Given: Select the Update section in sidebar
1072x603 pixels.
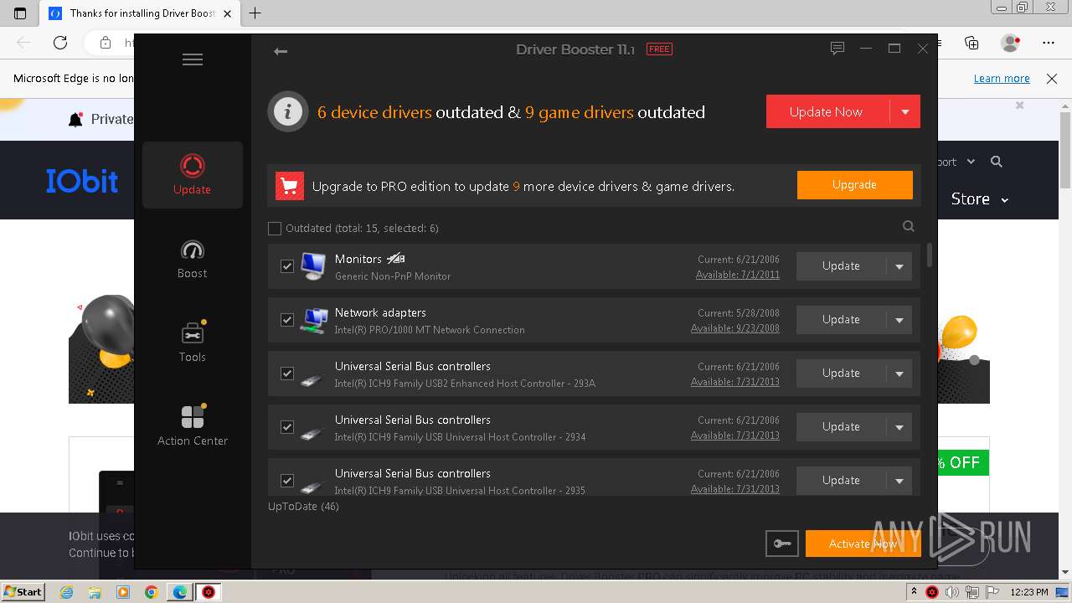Looking at the screenshot, I should click(x=193, y=174).
